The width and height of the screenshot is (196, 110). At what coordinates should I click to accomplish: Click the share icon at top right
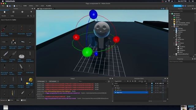(185, 6)
